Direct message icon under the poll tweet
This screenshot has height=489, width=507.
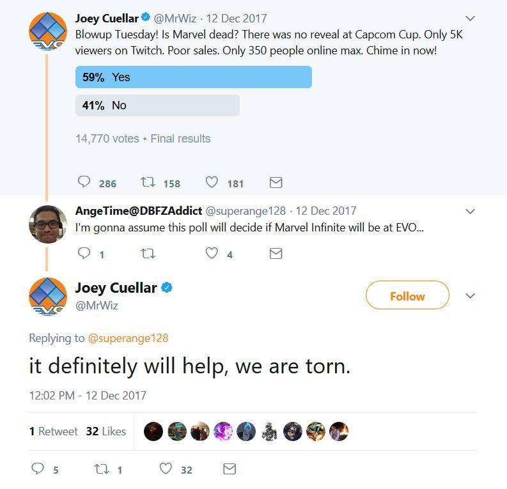point(276,183)
